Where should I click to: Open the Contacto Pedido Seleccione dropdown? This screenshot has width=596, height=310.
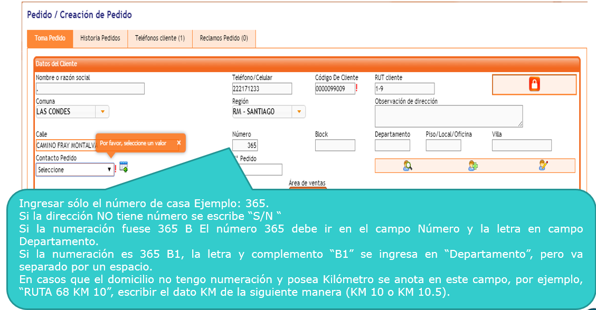pos(75,170)
